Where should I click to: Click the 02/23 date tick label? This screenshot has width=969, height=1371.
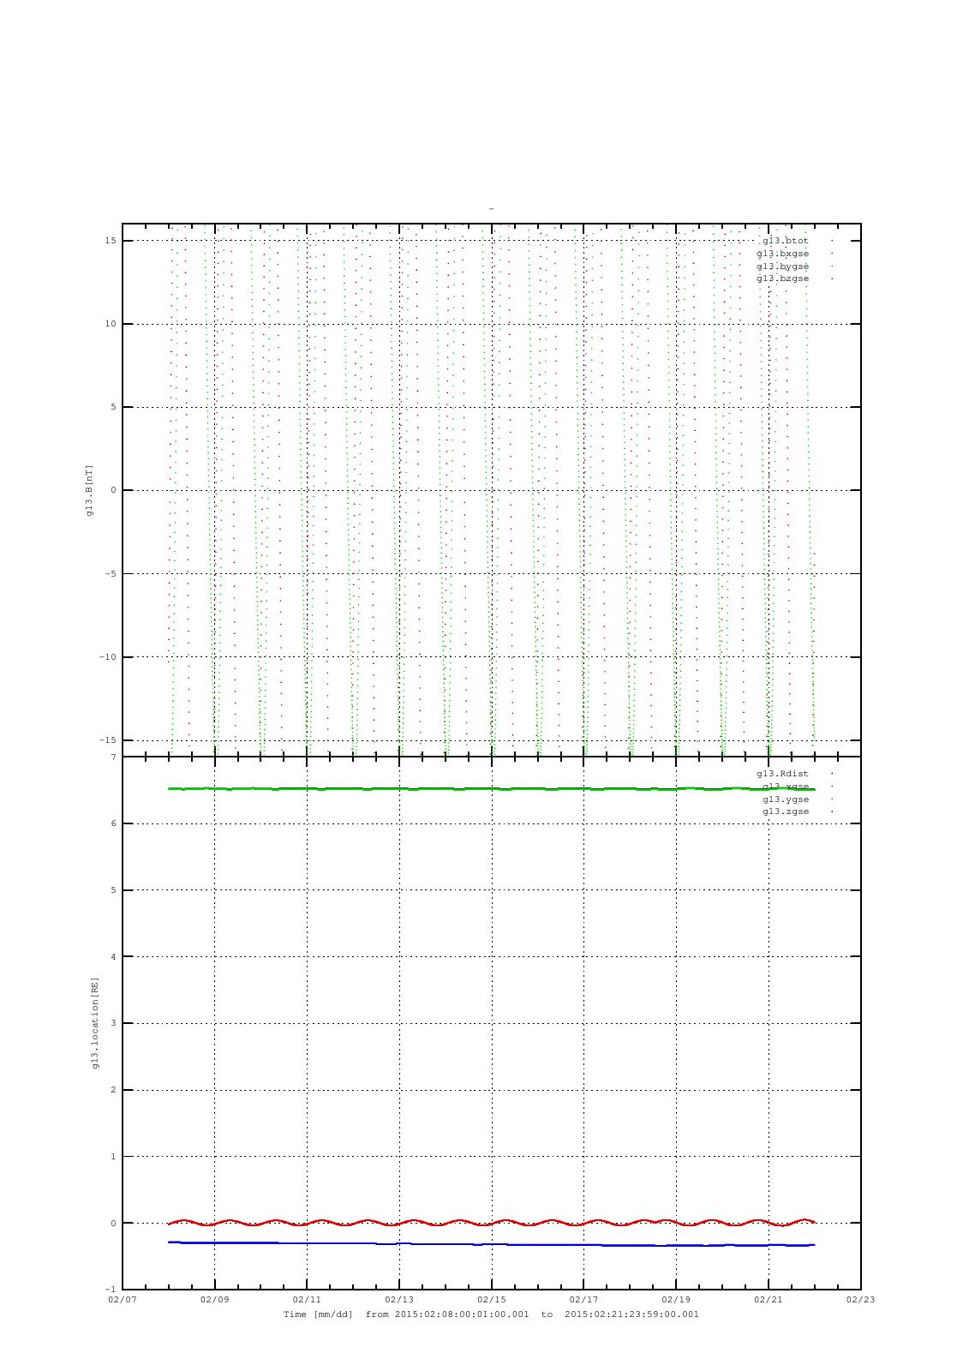point(861,1300)
